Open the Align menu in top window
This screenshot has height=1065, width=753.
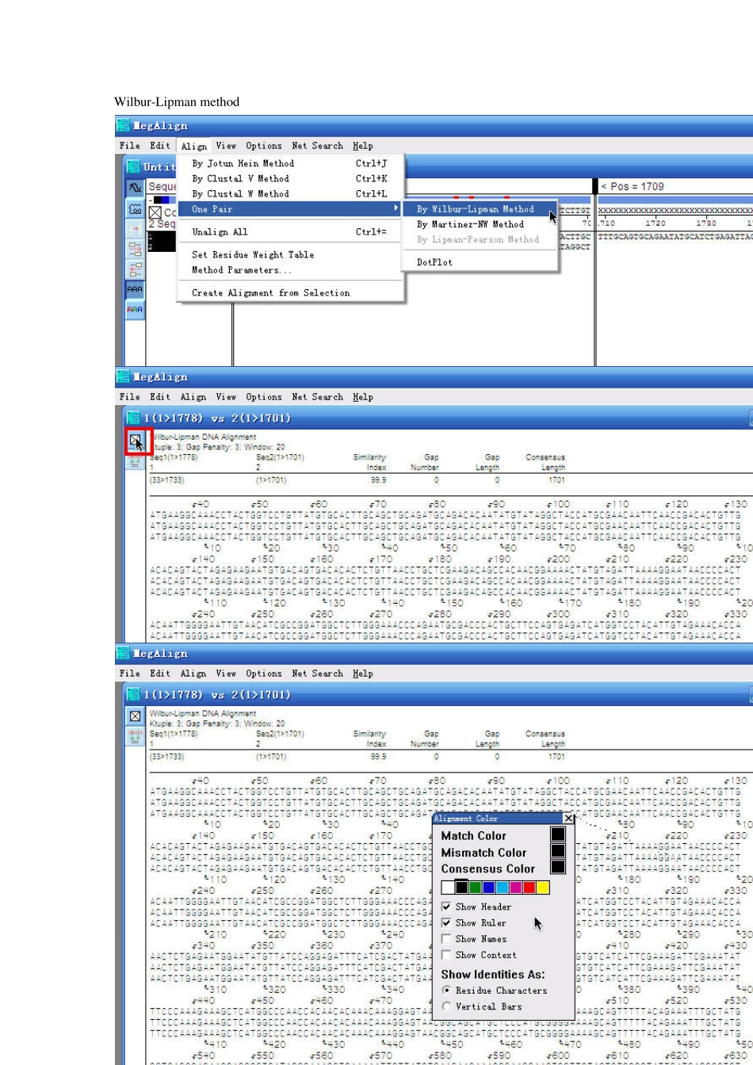pos(194,146)
